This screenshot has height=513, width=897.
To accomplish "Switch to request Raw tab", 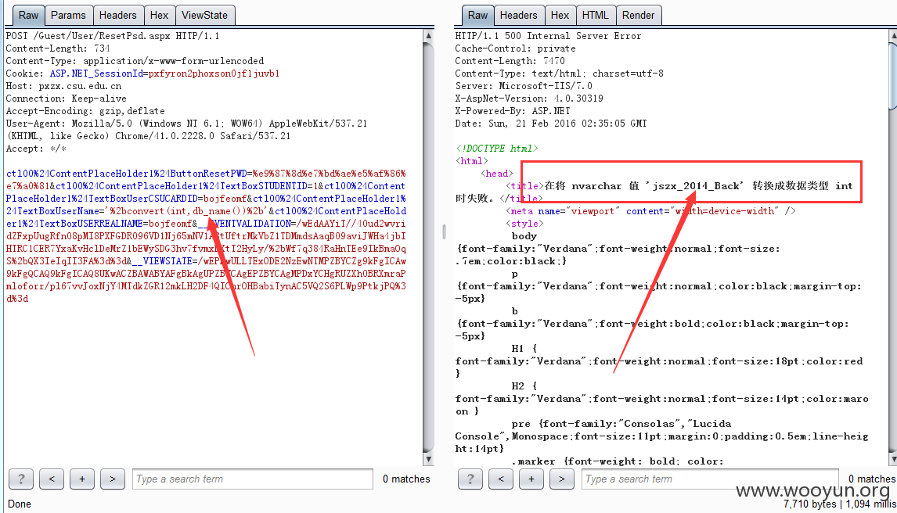I will pos(28,16).
